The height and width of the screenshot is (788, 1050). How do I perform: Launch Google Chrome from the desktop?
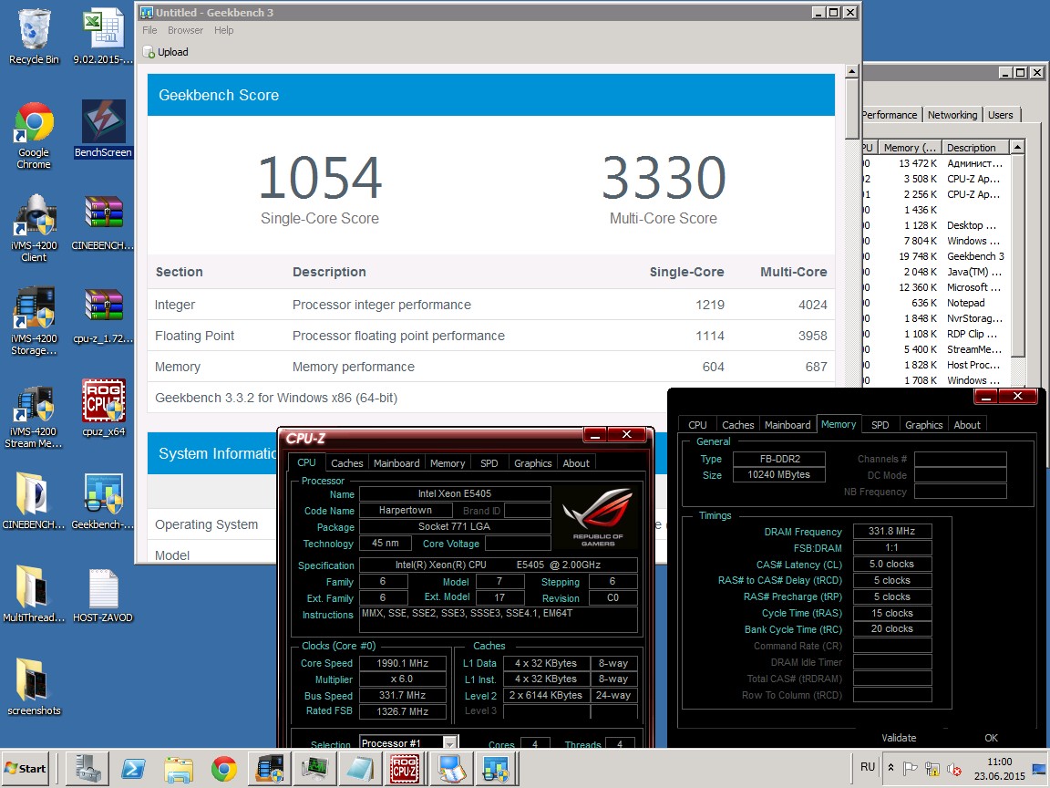pos(34,136)
